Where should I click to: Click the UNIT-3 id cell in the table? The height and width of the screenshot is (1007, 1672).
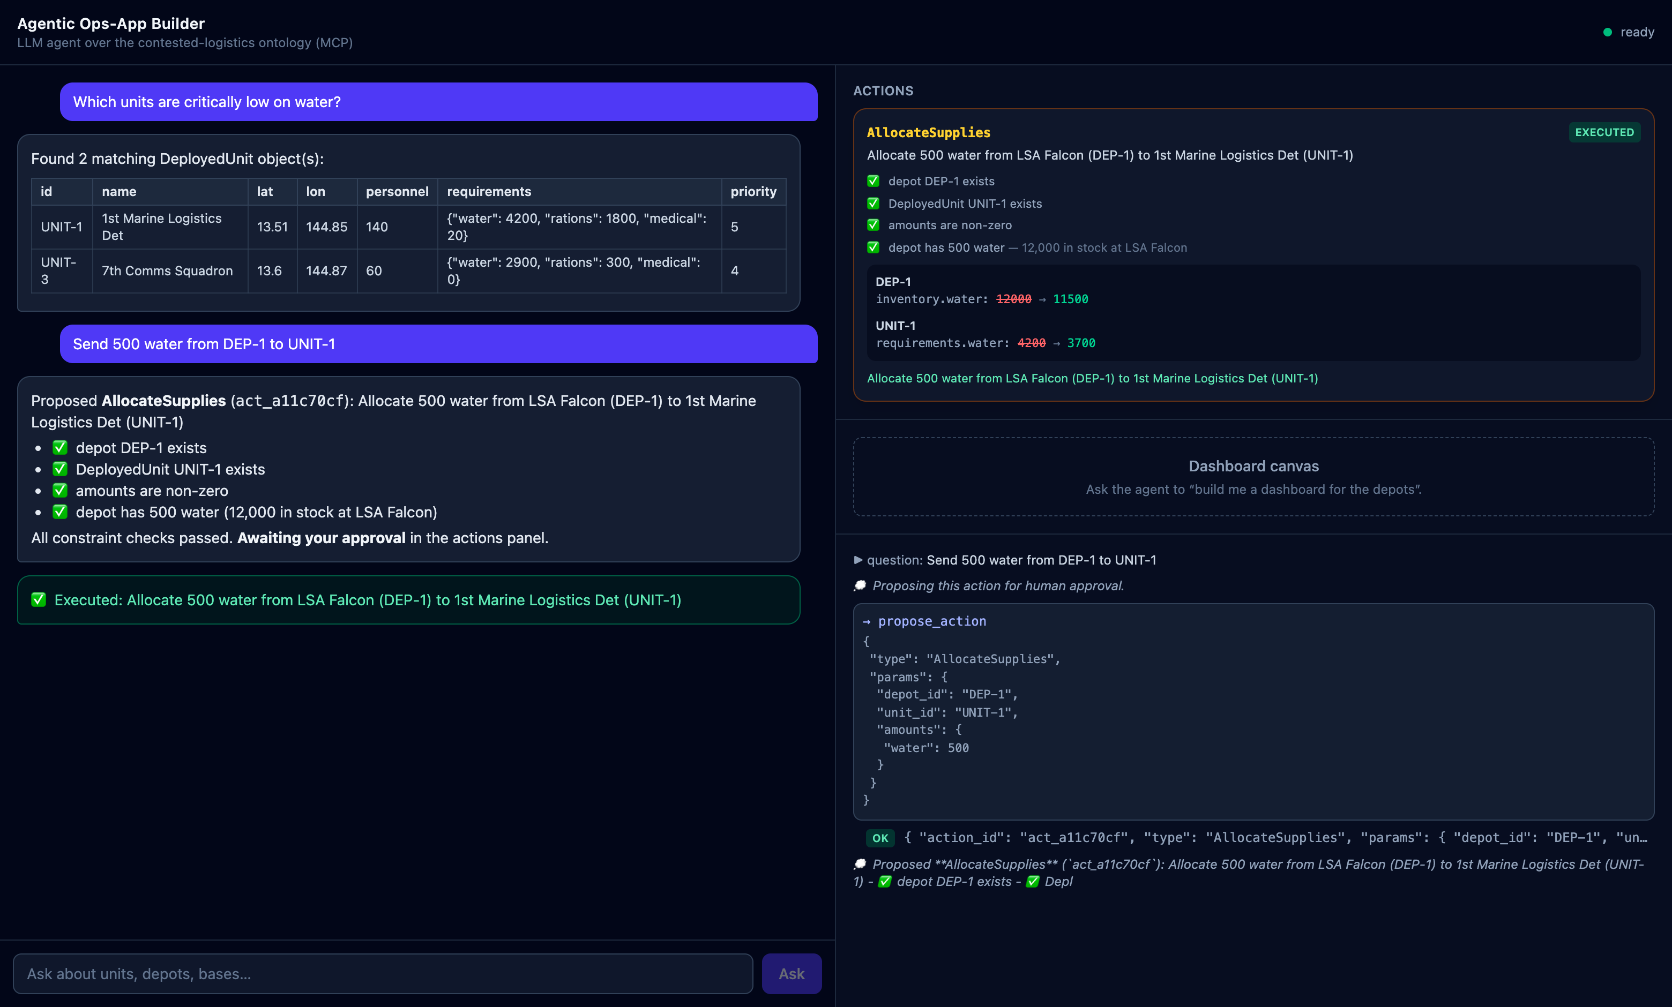62,270
